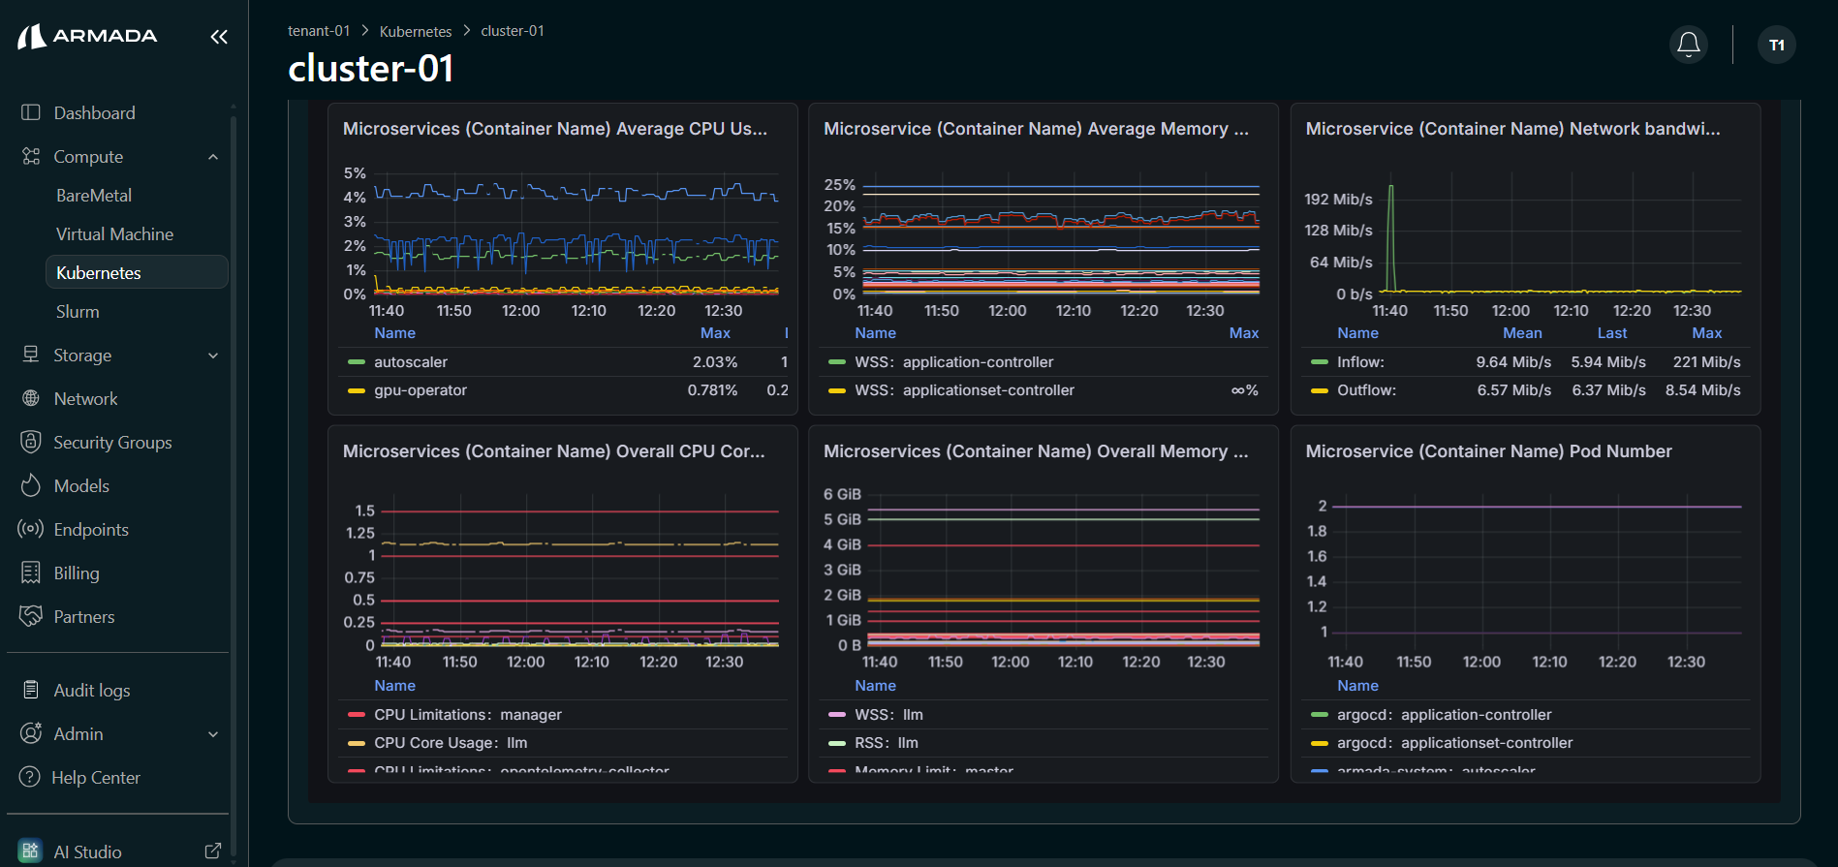Toggle WSS: applicationset-controller series
The height and width of the screenshot is (867, 1838).
click(964, 389)
